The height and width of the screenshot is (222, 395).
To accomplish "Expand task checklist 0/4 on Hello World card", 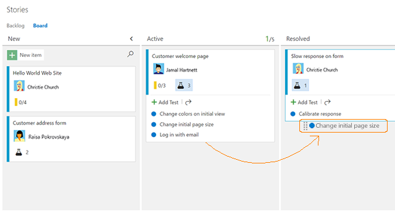I will [x=20, y=102].
